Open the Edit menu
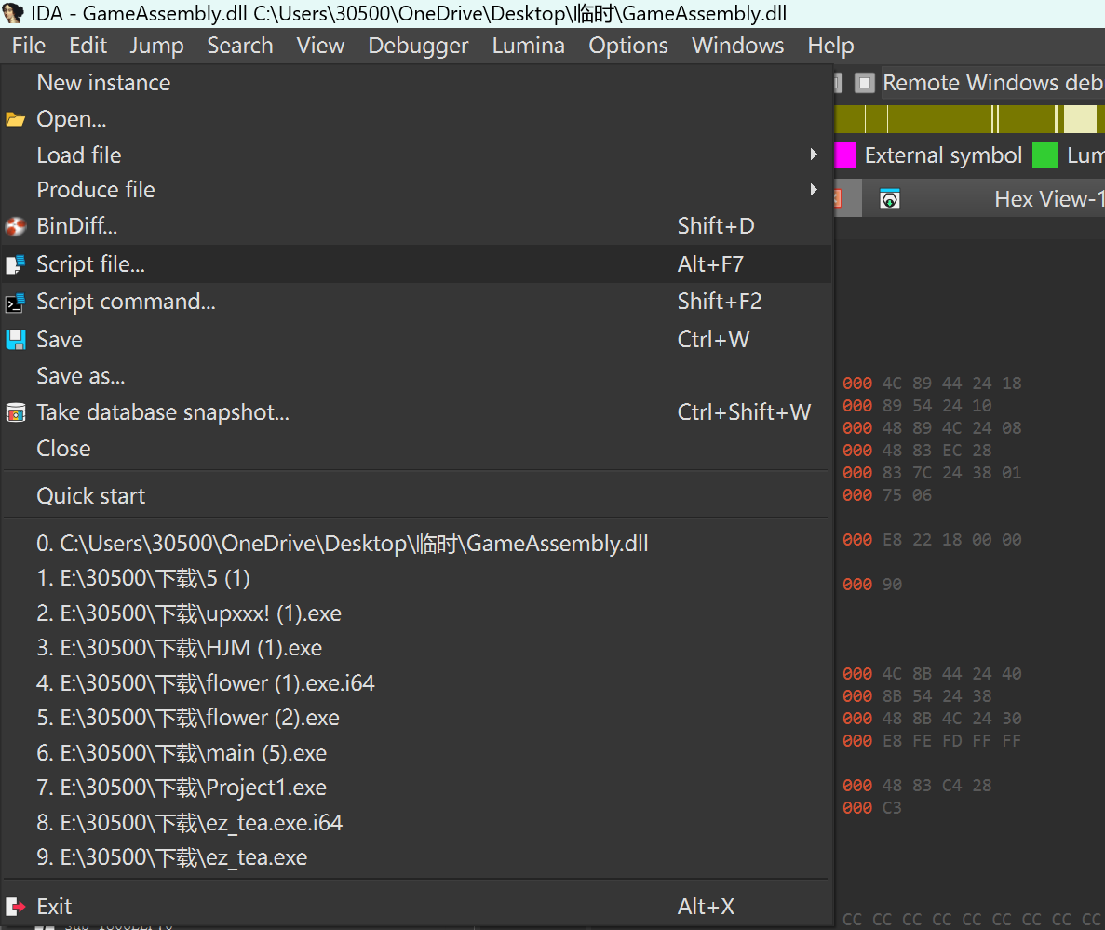The height and width of the screenshot is (930, 1105). click(88, 46)
